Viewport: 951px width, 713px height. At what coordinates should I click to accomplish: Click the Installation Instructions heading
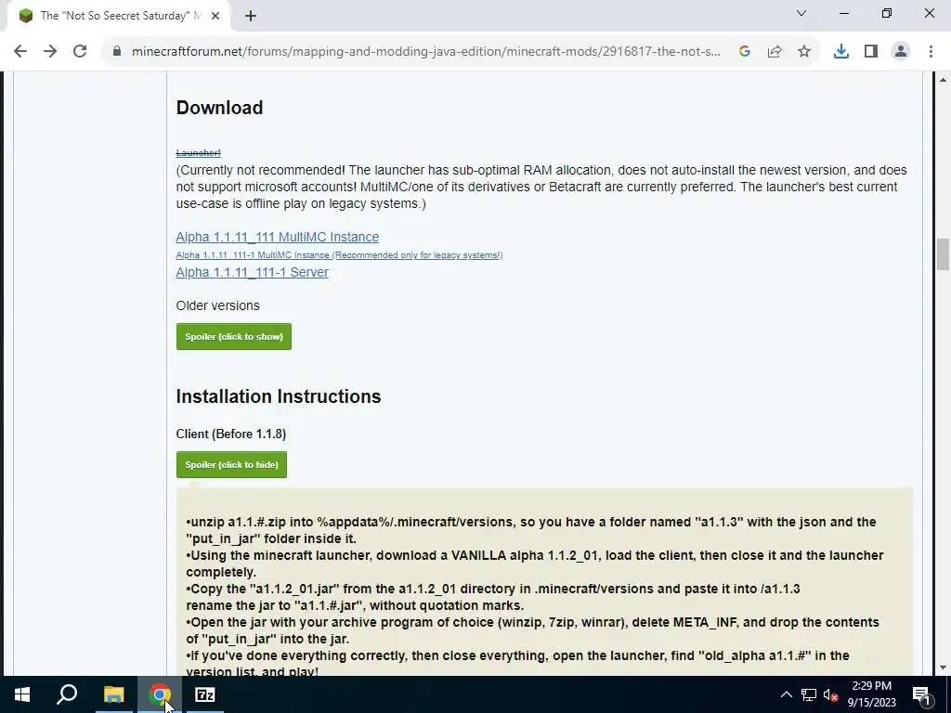coord(279,396)
